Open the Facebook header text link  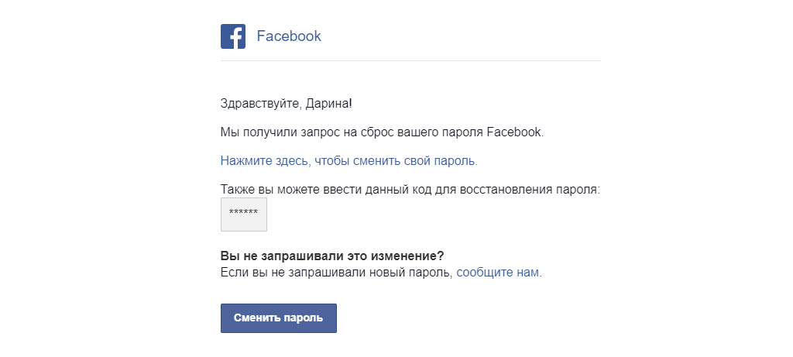point(288,36)
